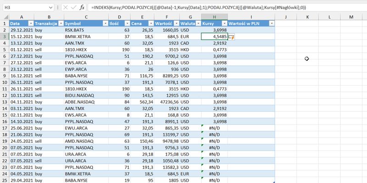Click the Name Box showing H3
Screen dimensions: 367x183
pos(23,7)
